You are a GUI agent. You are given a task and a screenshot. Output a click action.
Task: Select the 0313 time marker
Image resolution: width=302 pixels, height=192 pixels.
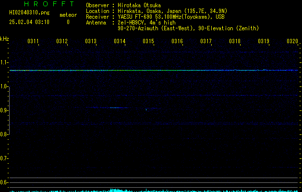tap(91, 41)
